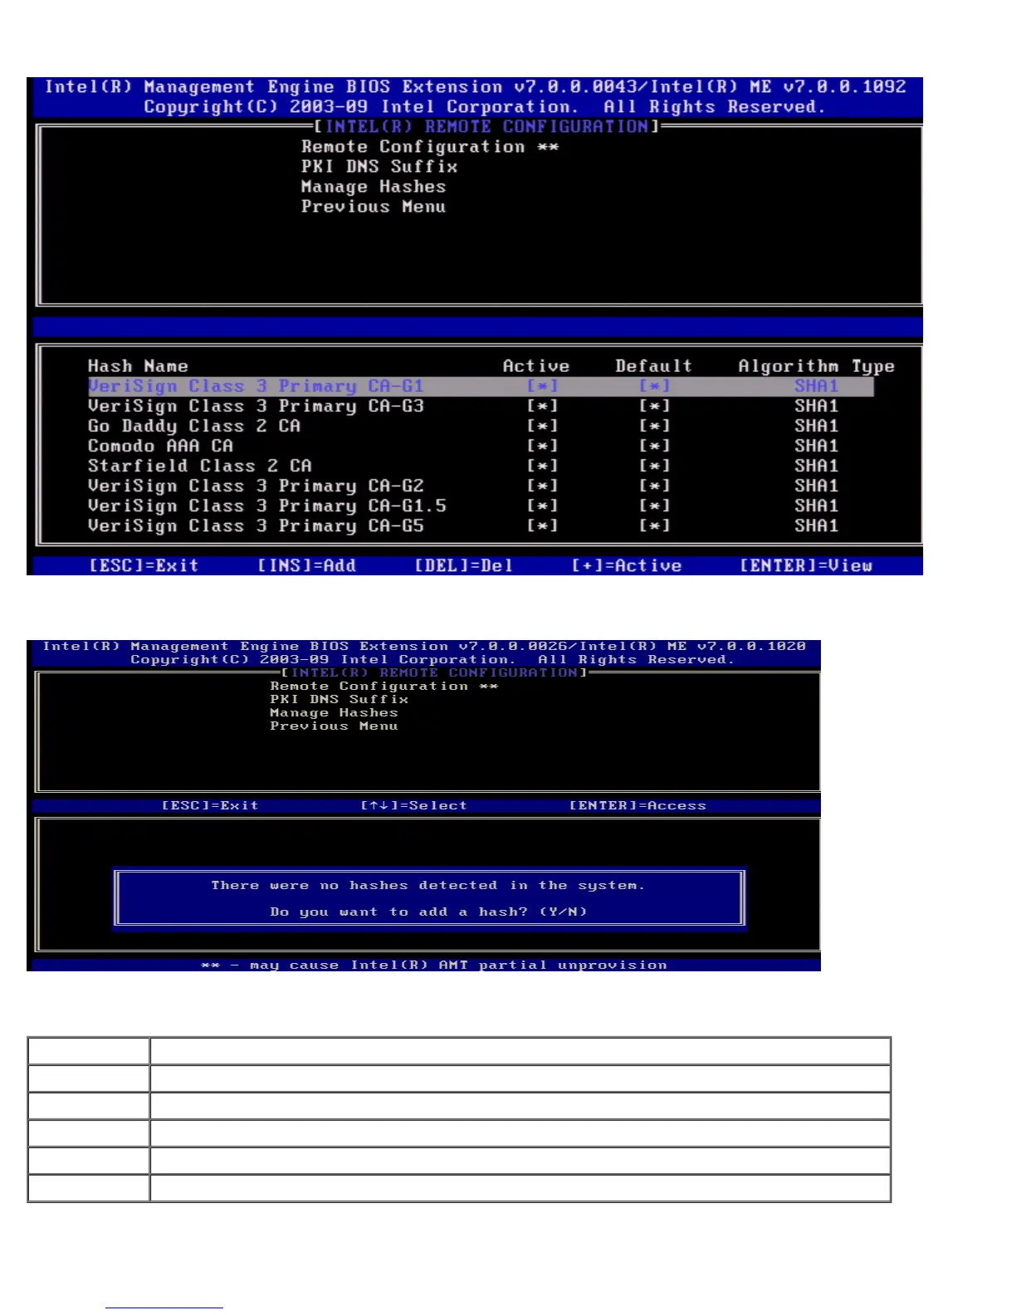Click the [+]=Active key hint
Screen dimensions: 1016x1315
pyautogui.click(x=627, y=565)
